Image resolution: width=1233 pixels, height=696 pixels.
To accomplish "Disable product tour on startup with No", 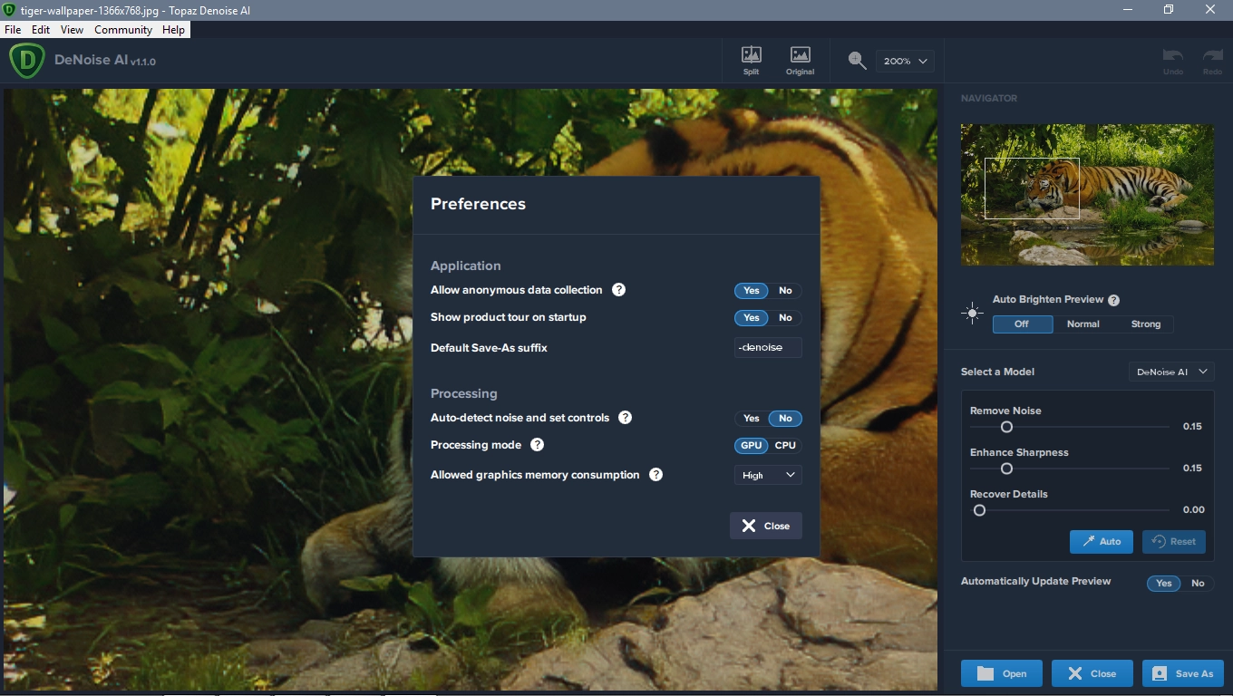I will (785, 318).
